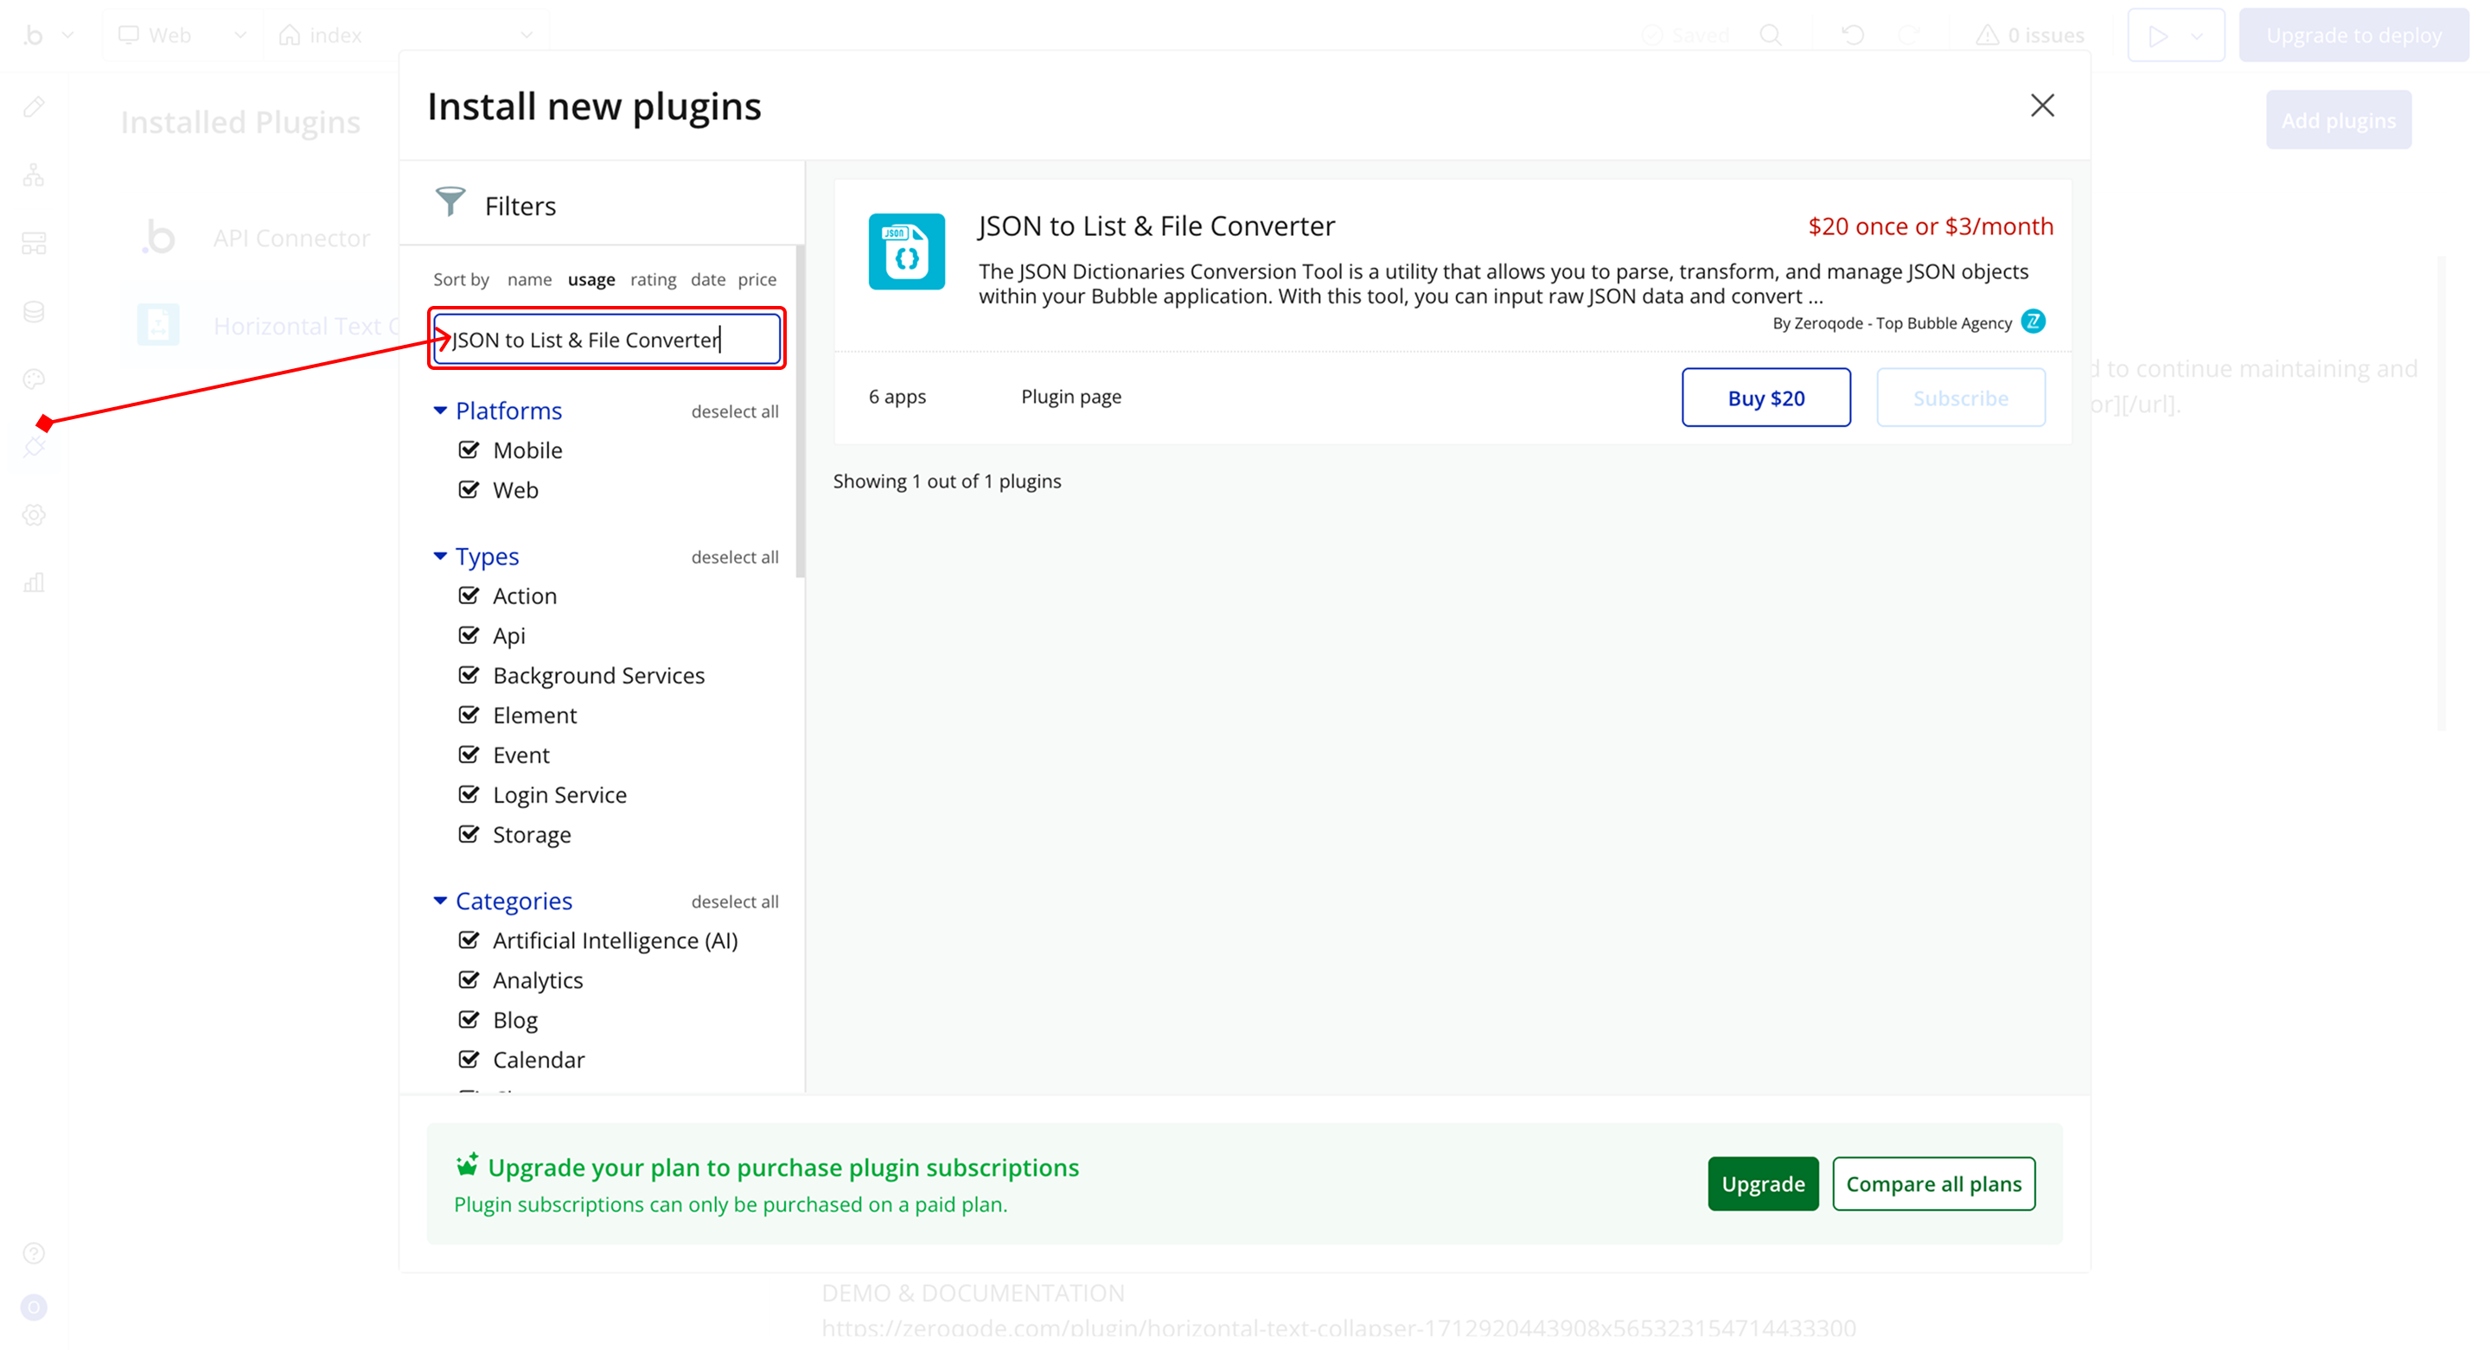Click the plugin search input field
Image resolution: width=2490 pixels, height=1350 pixels.
pyautogui.click(x=606, y=339)
